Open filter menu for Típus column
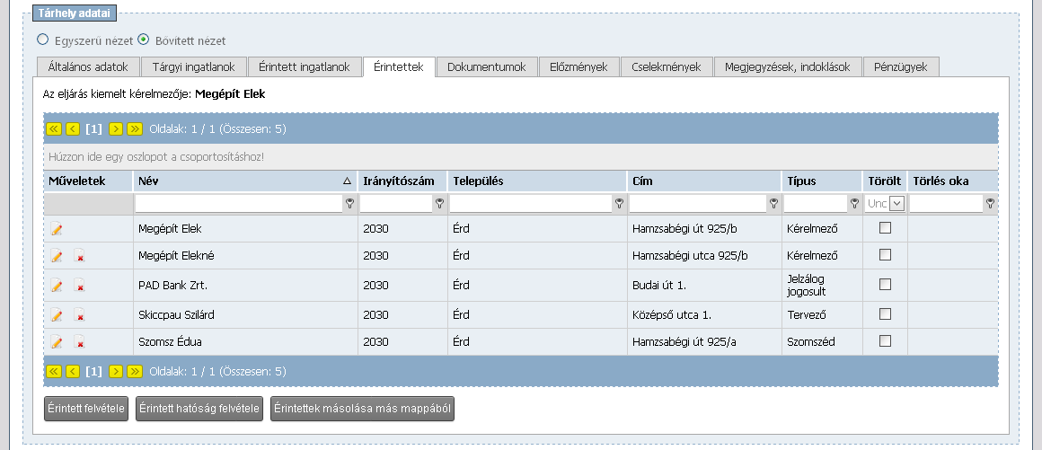 click(854, 203)
